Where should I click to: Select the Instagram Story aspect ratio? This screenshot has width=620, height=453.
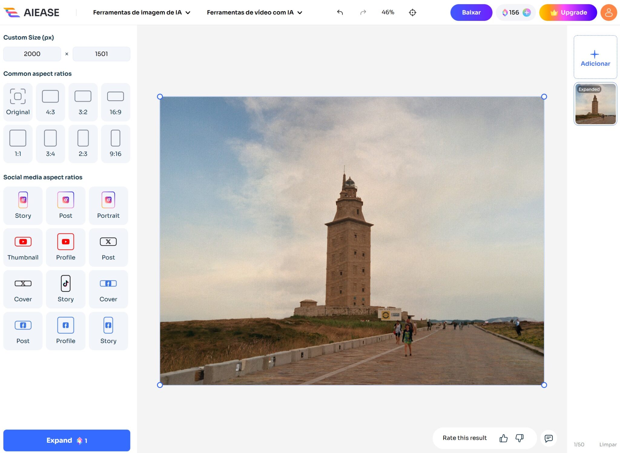click(23, 206)
